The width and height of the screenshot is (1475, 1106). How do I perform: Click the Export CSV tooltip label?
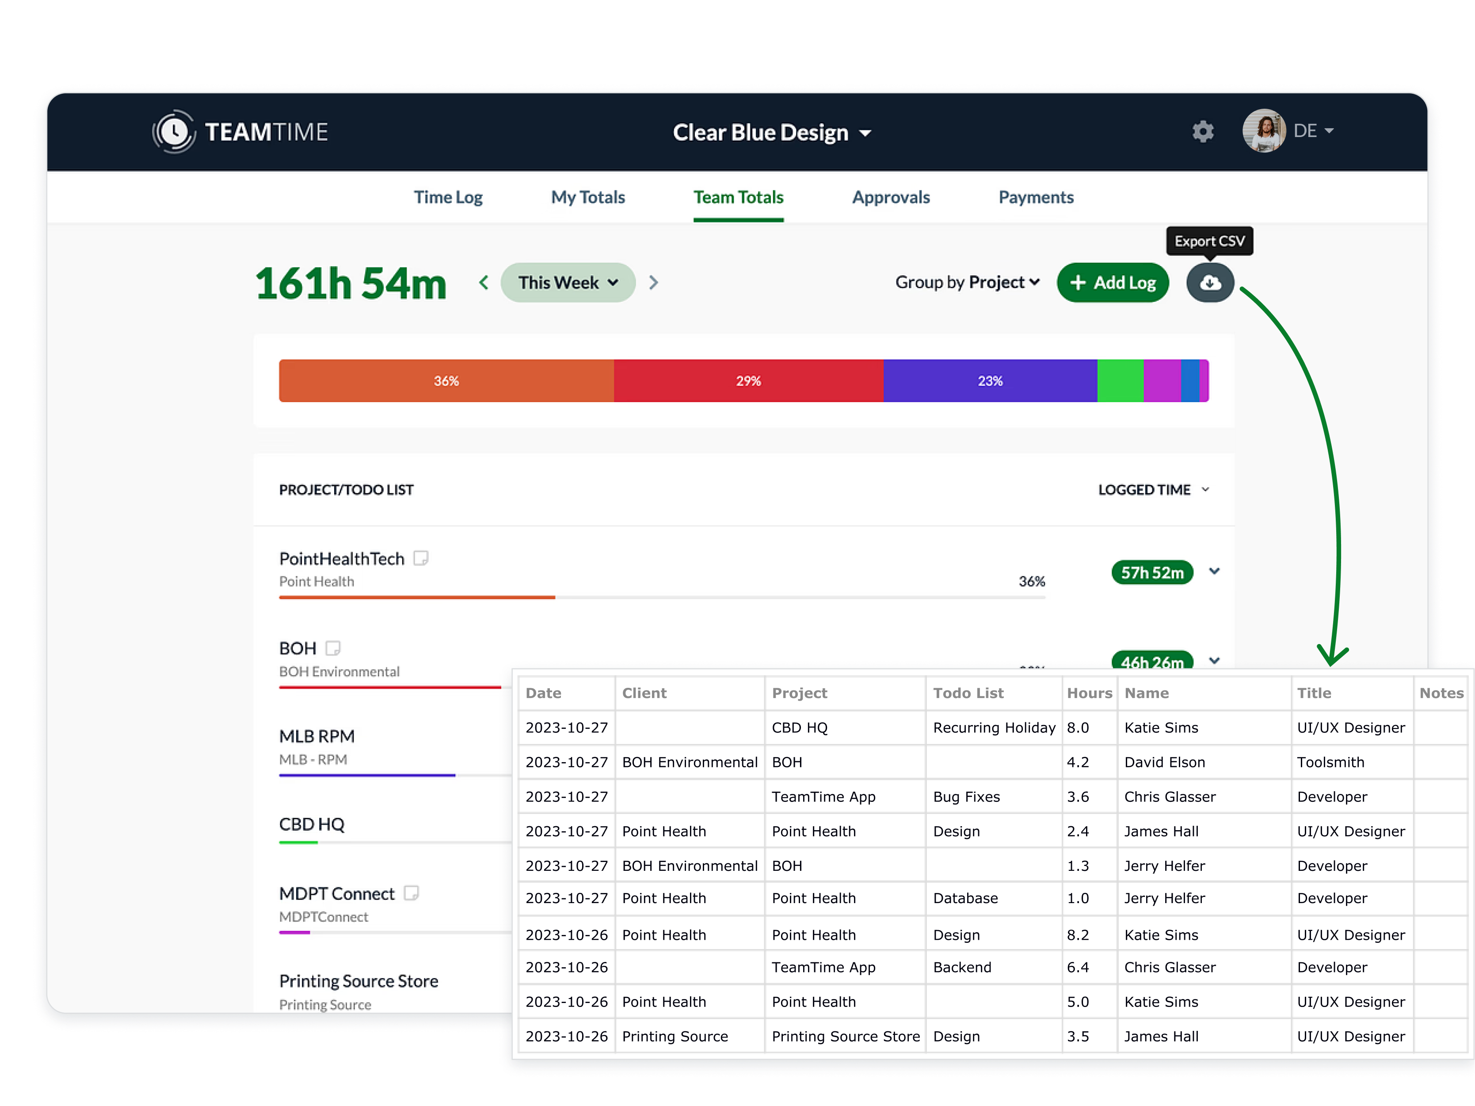tap(1210, 241)
